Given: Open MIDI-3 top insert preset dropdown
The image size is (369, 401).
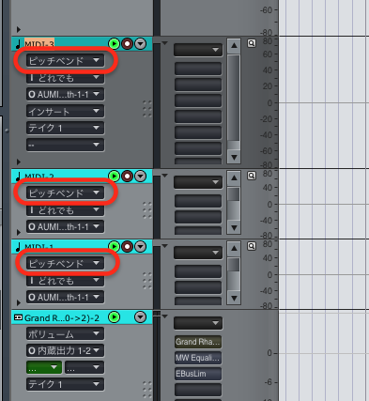Looking at the screenshot, I should click(198, 50).
